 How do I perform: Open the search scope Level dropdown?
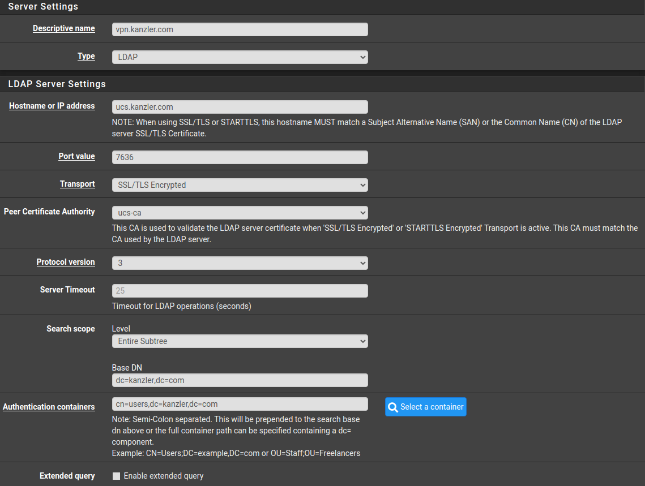[239, 341]
